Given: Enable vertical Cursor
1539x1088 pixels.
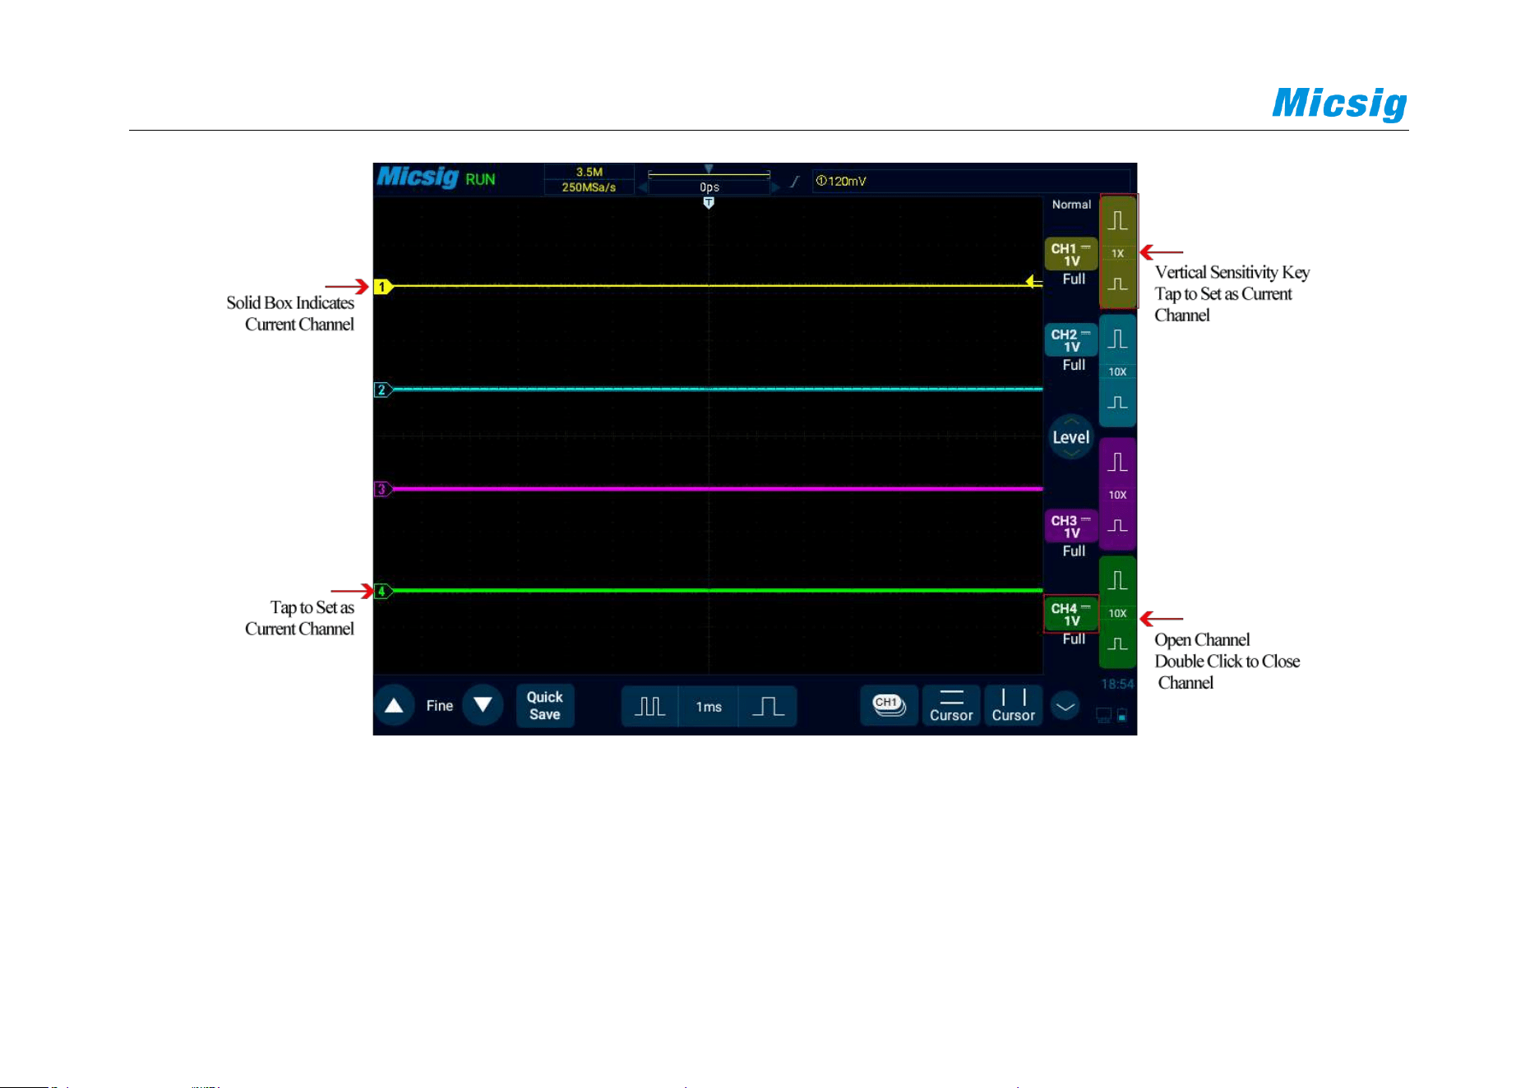Looking at the screenshot, I should point(1014,706).
